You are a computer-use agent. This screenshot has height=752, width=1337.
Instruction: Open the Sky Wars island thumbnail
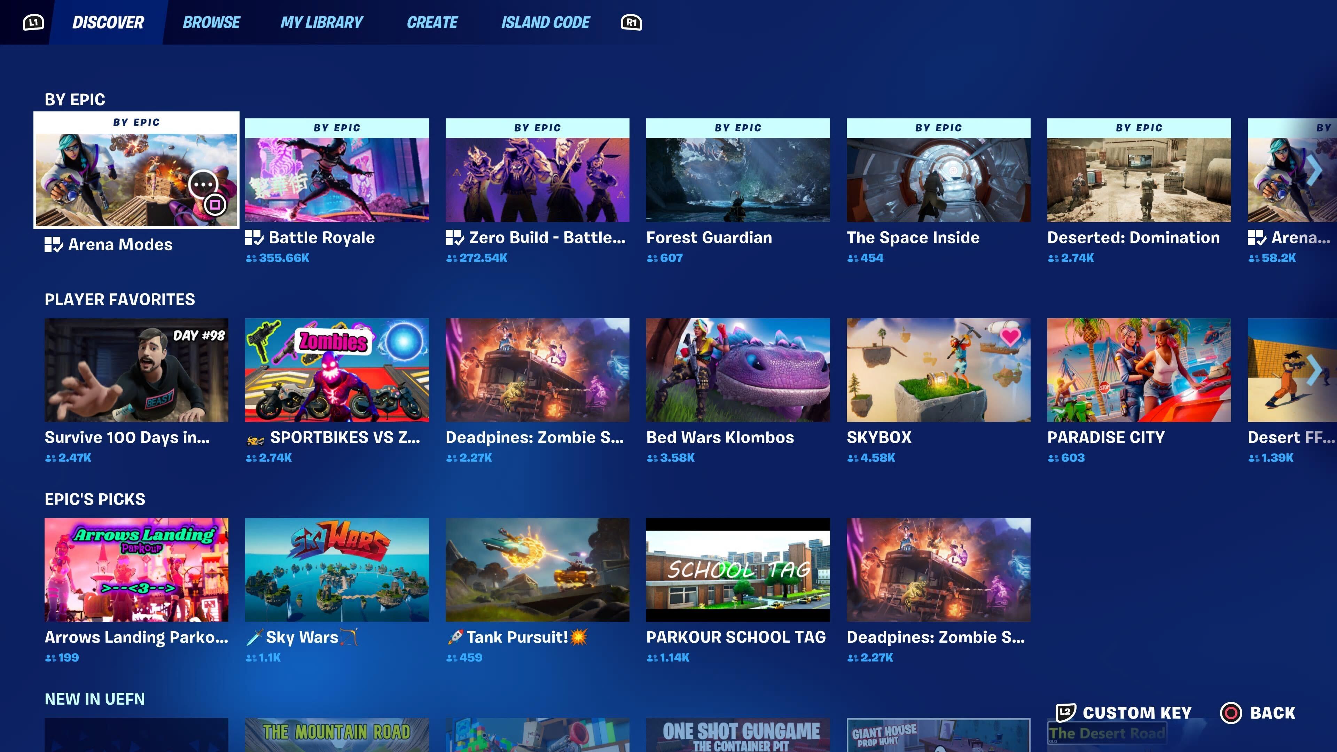tap(337, 569)
